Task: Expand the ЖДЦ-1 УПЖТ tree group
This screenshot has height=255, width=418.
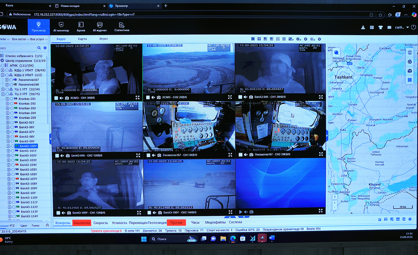Action: pos(3,70)
